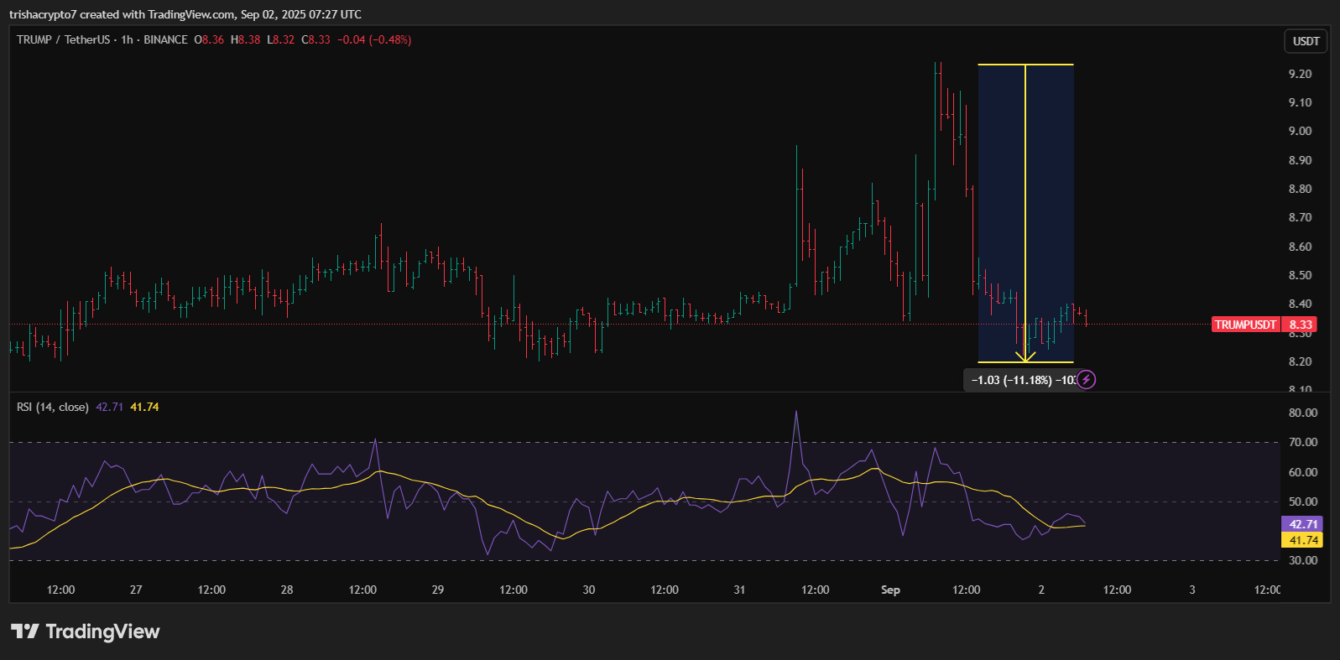
Task: Click the 8.90 price axis label
Action: click(x=1300, y=160)
